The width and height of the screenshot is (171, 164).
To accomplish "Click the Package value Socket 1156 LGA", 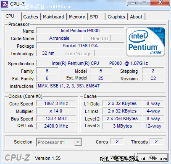I will [80, 46].
